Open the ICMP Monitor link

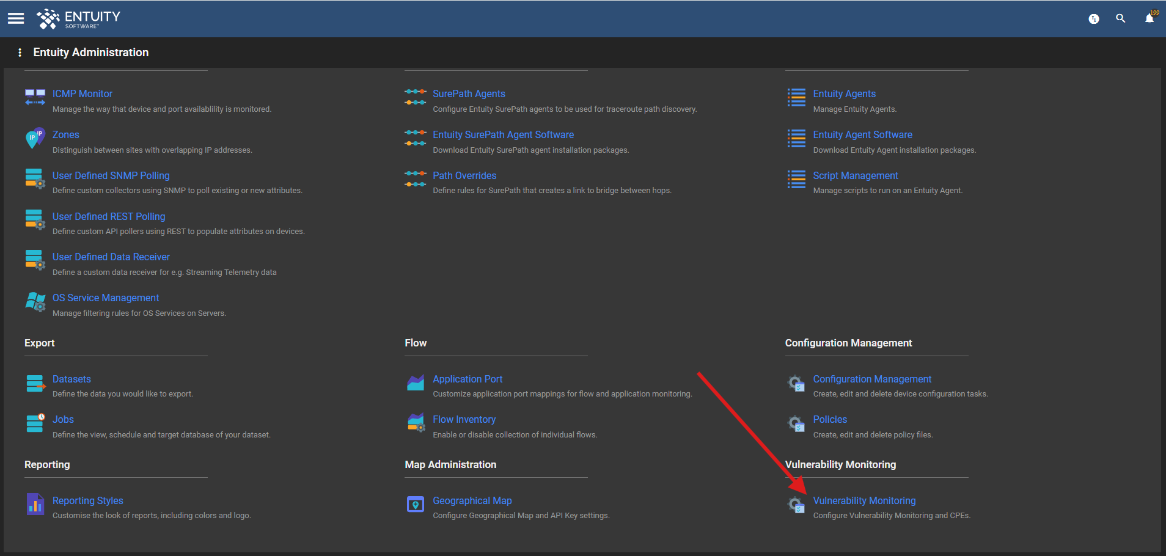(82, 93)
